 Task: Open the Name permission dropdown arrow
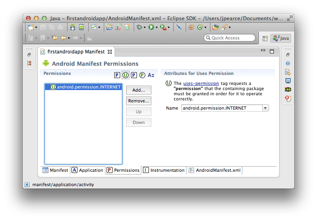coord(265,108)
